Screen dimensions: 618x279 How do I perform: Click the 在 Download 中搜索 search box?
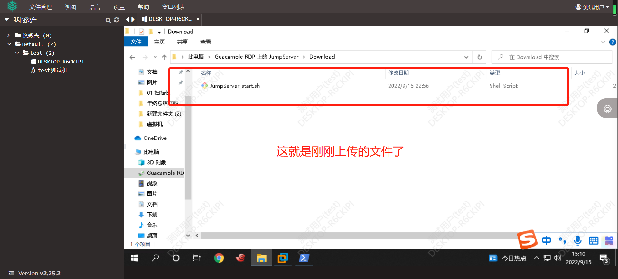[x=552, y=57]
